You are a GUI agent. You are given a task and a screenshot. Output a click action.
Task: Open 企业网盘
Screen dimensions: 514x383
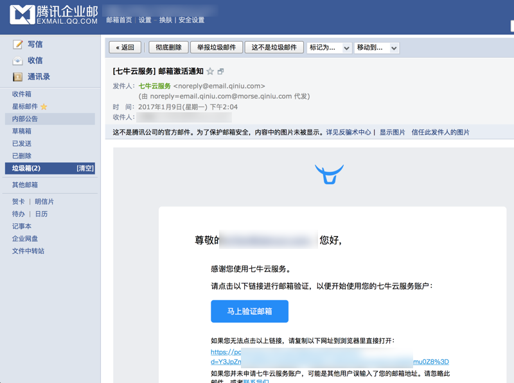pyautogui.click(x=25, y=239)
